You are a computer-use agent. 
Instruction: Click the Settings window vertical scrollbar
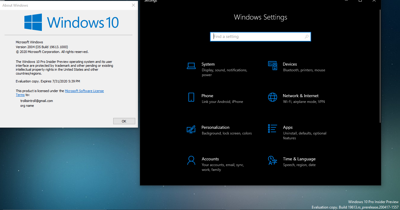(x=380, y=66)
